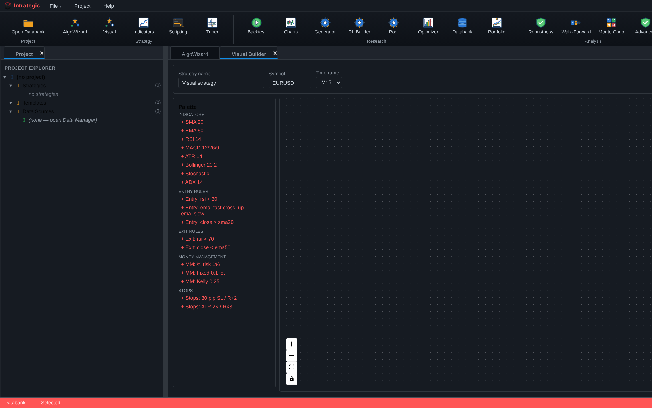Add Stops ATR 2× / R×3
The height and width of the screenshot is (408, 652).
click(x=207, y=307)
